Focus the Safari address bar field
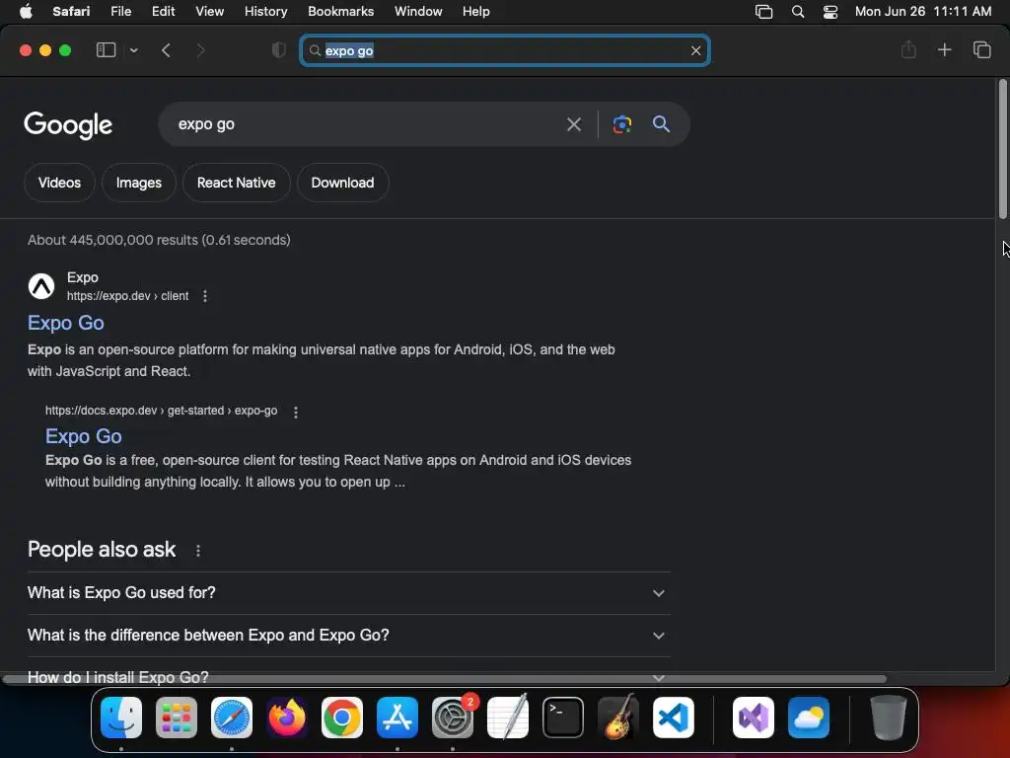 [505, 50]
